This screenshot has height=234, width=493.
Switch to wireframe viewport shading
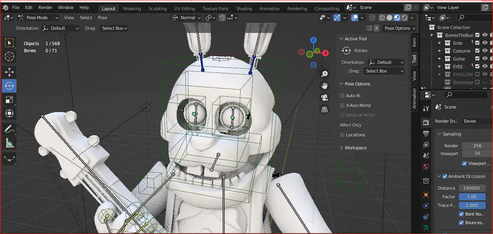382,18
